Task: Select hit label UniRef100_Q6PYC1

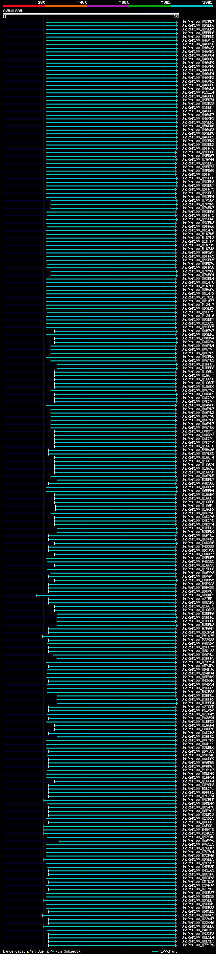Action: tap(197, 535)
